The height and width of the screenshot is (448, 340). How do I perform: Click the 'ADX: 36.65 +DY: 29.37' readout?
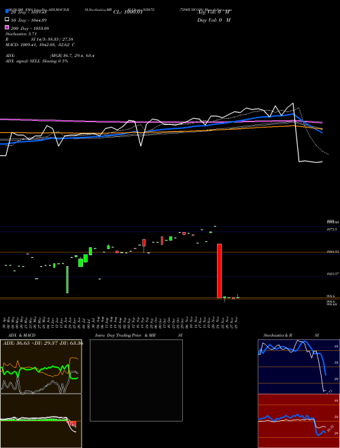coord(31,343)
